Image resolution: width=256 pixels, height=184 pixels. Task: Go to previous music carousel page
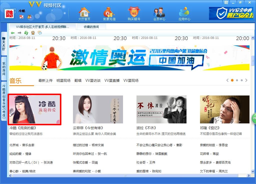227,80
